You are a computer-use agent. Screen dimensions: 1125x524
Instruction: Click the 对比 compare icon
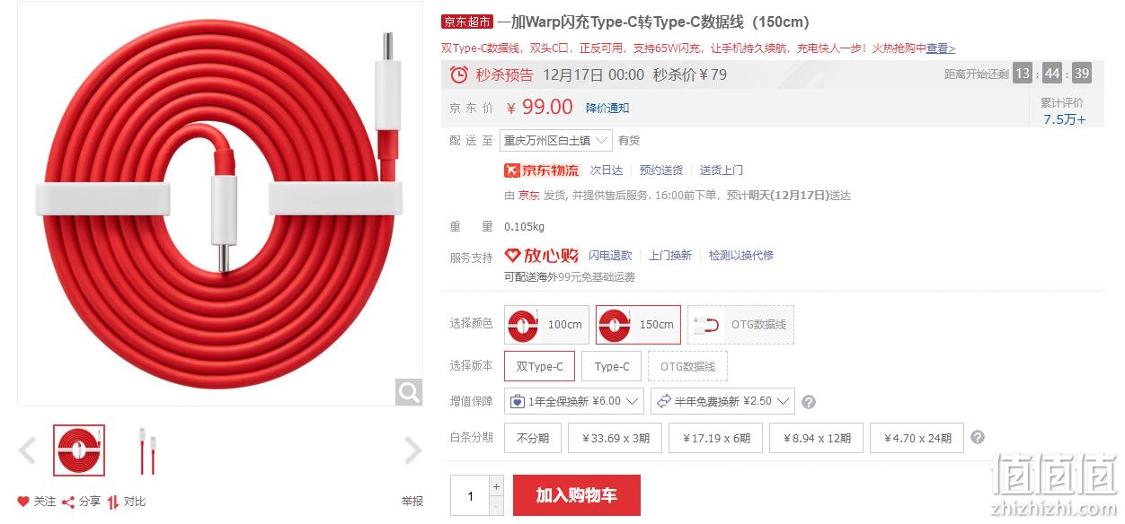coord(113,502)
